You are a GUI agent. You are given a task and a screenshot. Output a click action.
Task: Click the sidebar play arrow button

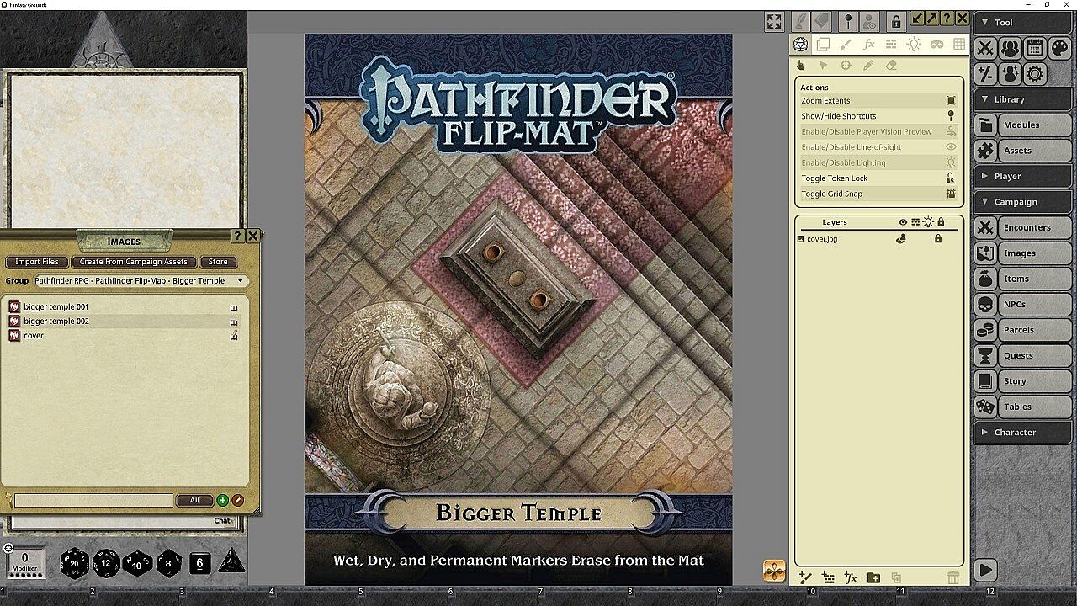pyautogui.click(x=985, y=570)
